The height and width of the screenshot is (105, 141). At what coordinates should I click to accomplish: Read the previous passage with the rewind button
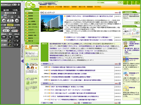click(x=4, y=37)
